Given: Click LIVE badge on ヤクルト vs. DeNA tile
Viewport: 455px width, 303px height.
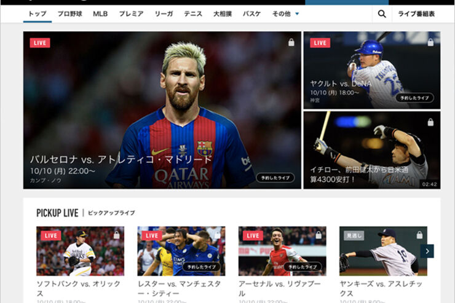Looking at the screenshot, I should coord(320,43).
